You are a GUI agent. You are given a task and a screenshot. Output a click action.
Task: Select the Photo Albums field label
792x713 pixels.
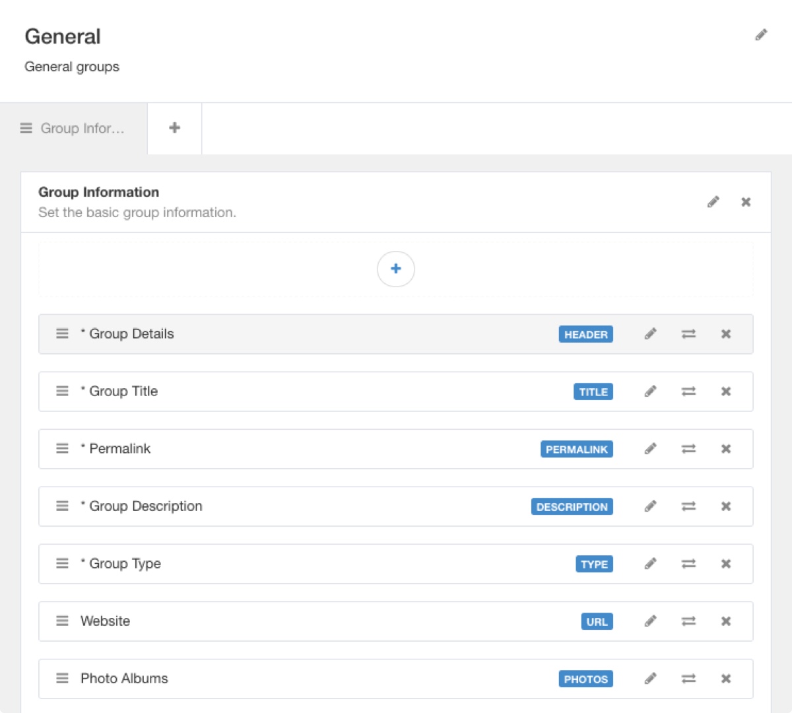click(x=124, y=679)
